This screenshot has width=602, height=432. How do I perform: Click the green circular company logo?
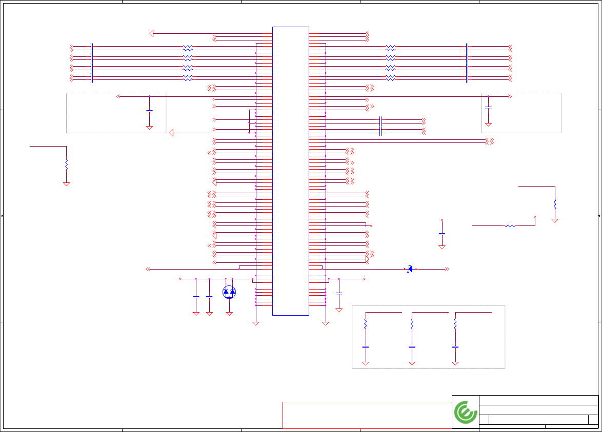point(466,413)
